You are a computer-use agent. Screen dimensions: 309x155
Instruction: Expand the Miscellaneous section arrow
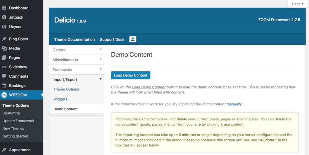[100, 59]
